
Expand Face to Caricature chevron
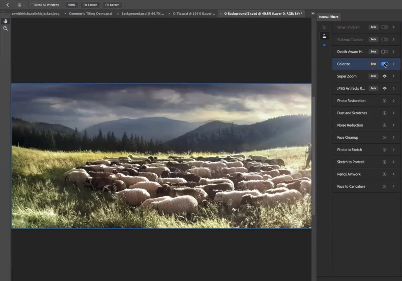[x=394, y=186]
